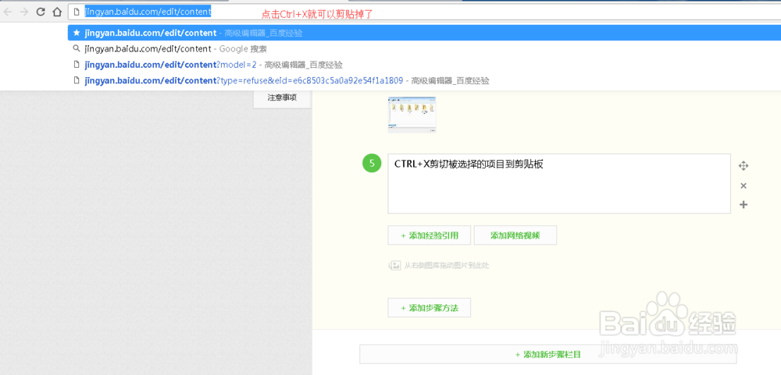Click the move handle icon for step 5
The image size is (781, 375).
[744, 165]
